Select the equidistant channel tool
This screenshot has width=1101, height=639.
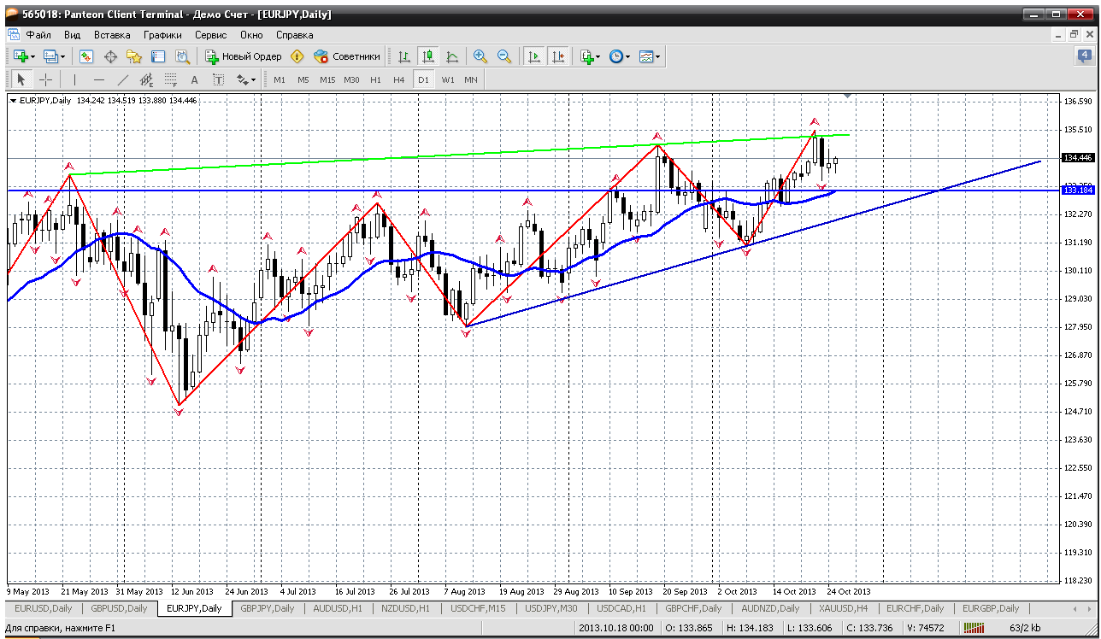point(147,79)
